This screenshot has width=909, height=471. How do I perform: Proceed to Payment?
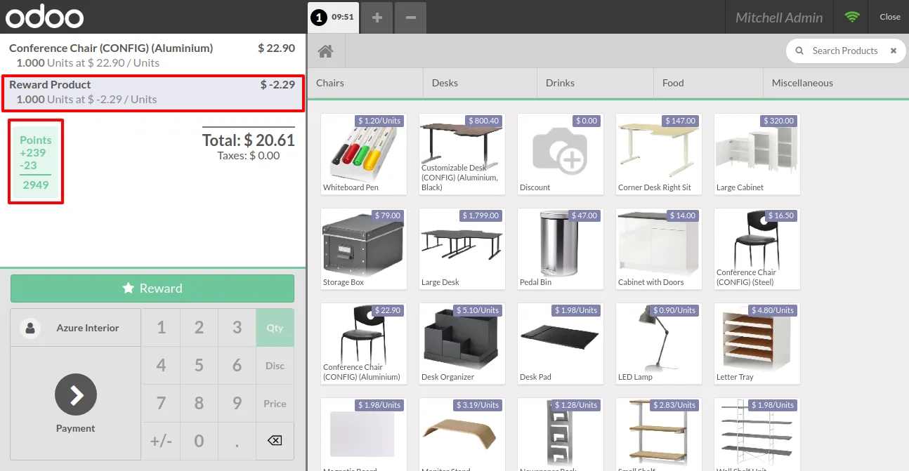76,404
